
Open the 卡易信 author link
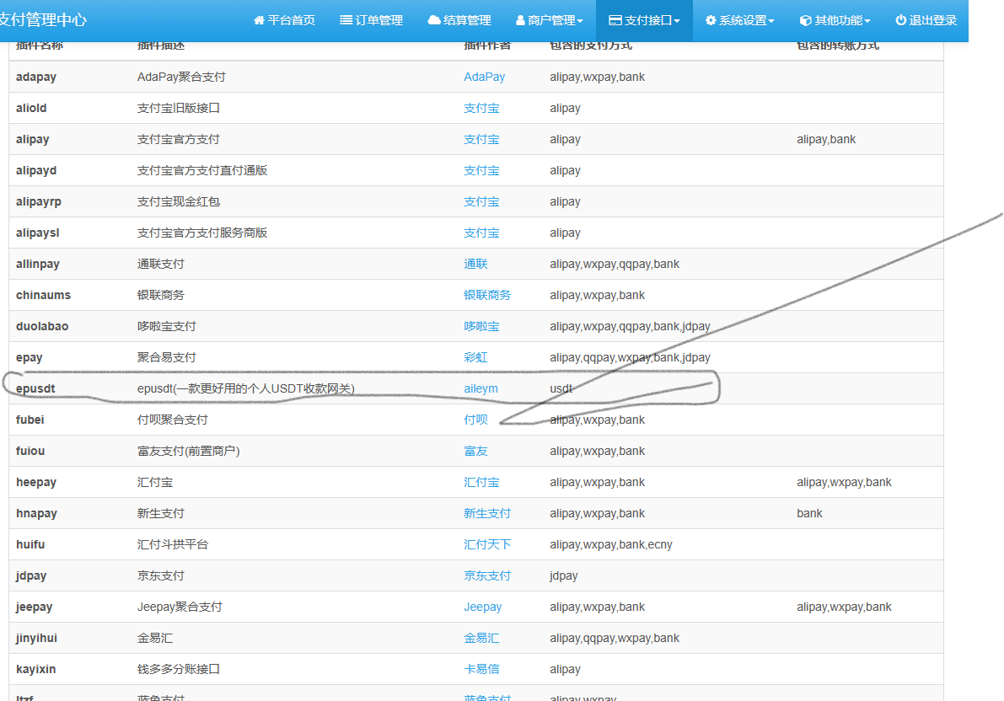coord(481,670)
